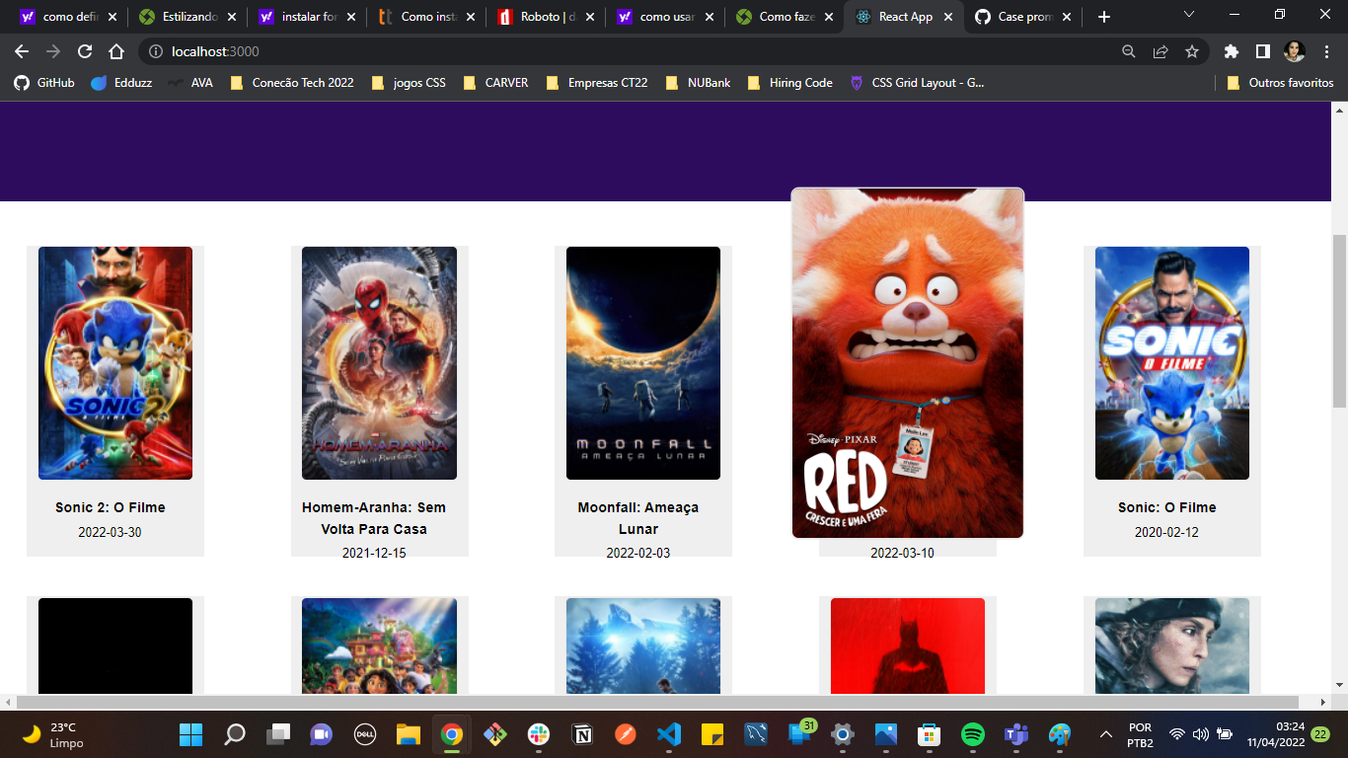1348x758 pixels.
Task: Select the enlarged Red movie poster
Action: point(908,363)
